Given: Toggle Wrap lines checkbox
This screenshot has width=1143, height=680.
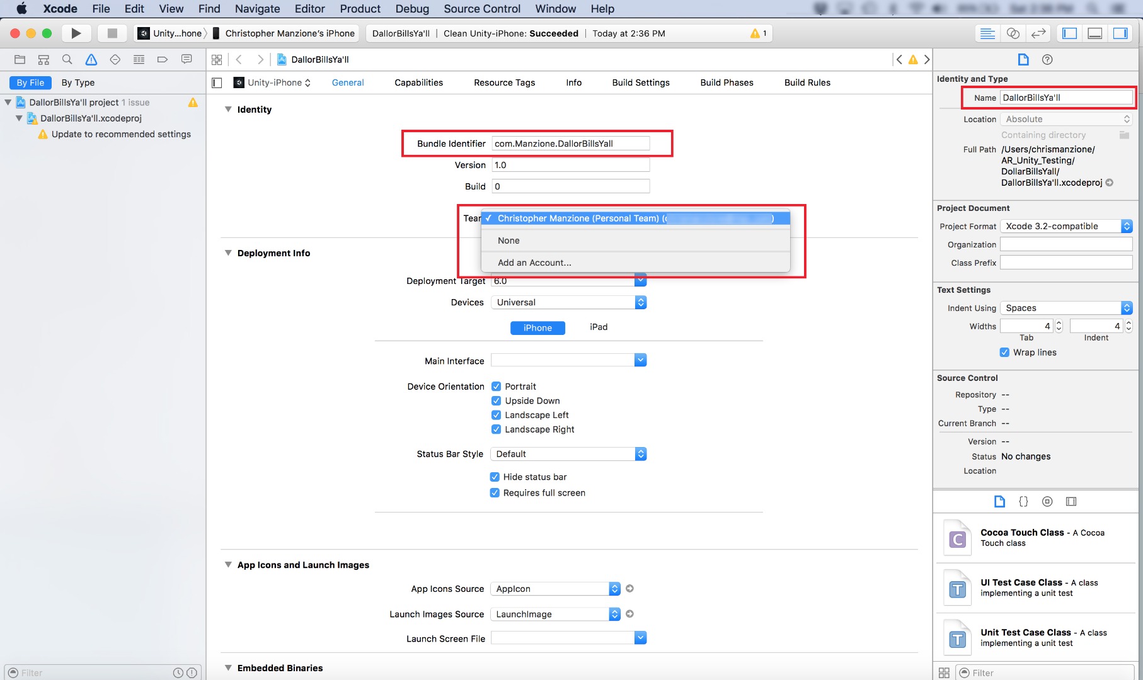Looking at the screenshot, I should pos(1004,353).
